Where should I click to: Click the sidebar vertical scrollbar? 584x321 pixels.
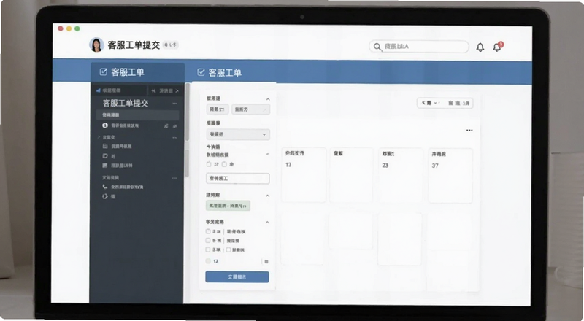point(187,131)
